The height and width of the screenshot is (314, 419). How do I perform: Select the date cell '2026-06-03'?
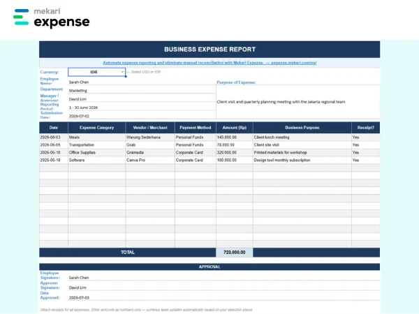tap(54, 137)
